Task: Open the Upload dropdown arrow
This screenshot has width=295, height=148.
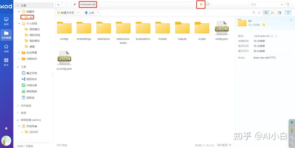Action: pos(98,13)
